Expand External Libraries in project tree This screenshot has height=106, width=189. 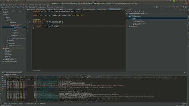[x=2, y=59]
